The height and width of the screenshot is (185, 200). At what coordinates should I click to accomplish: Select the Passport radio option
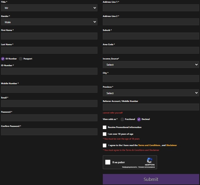(20, 59)
